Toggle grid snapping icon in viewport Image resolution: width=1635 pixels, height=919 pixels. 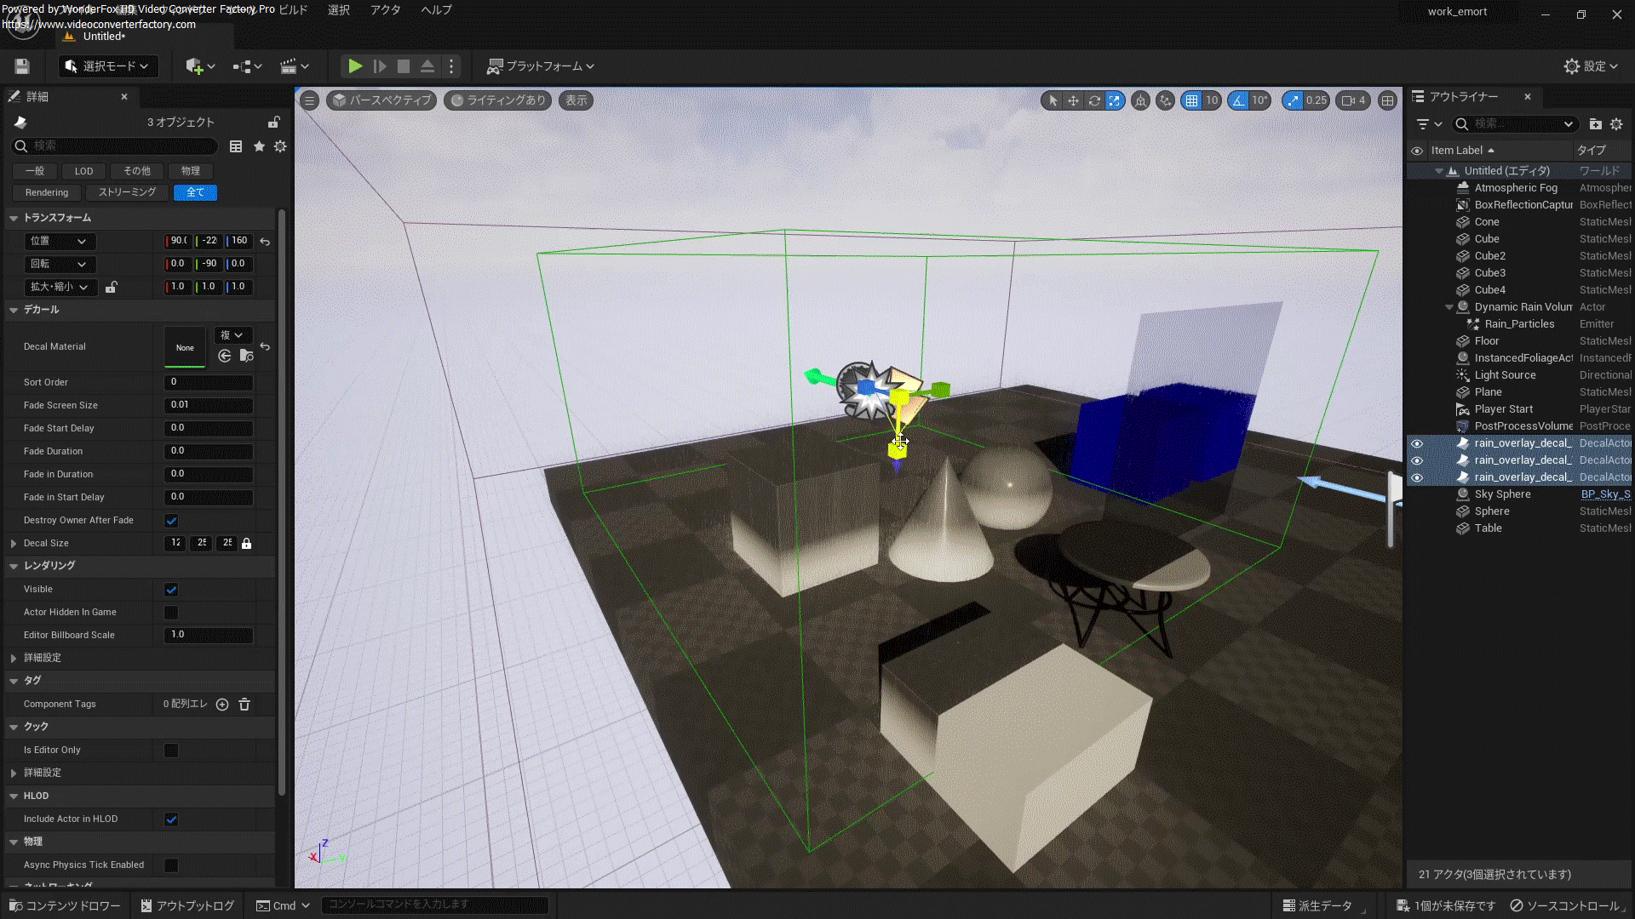pyautogui.click(x=1192, y=100)
